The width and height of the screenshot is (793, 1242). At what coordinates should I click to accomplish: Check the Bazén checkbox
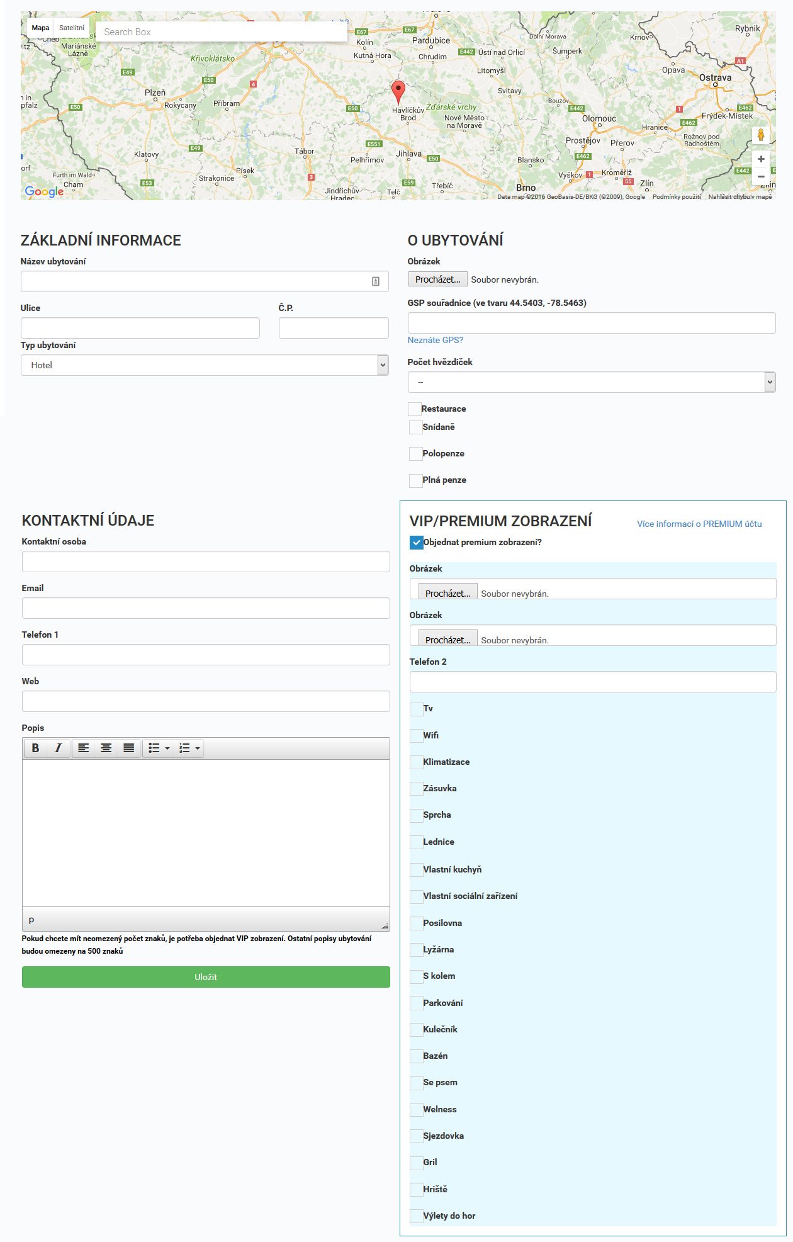click(x=416, y=1056)
